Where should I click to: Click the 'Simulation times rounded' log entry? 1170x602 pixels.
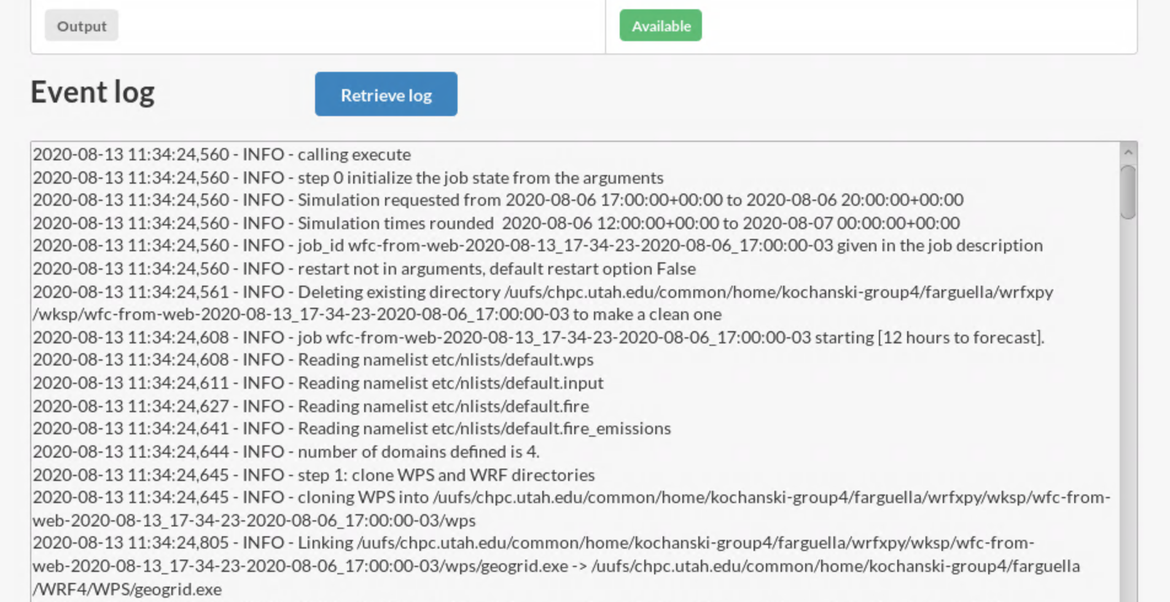[496, 222]
